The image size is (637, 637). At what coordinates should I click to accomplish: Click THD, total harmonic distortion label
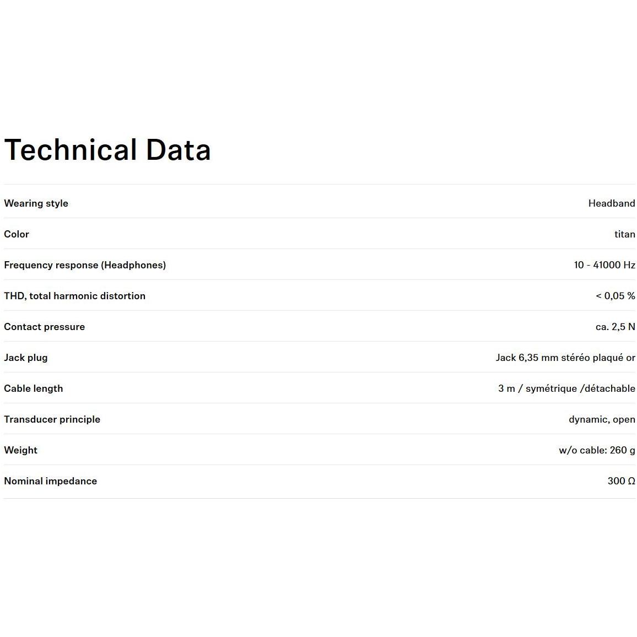coord(74,296)
